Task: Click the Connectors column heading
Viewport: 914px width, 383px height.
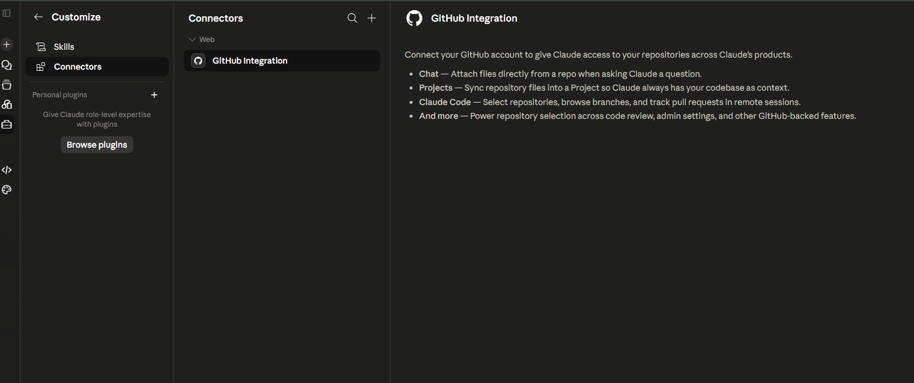Action: [216, 18]
